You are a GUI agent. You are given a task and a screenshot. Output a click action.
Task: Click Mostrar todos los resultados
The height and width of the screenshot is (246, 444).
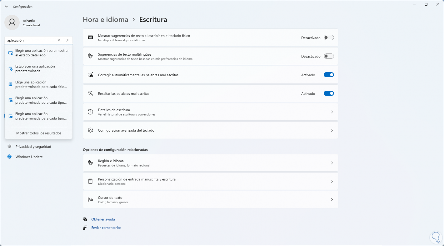coord(39,133)
